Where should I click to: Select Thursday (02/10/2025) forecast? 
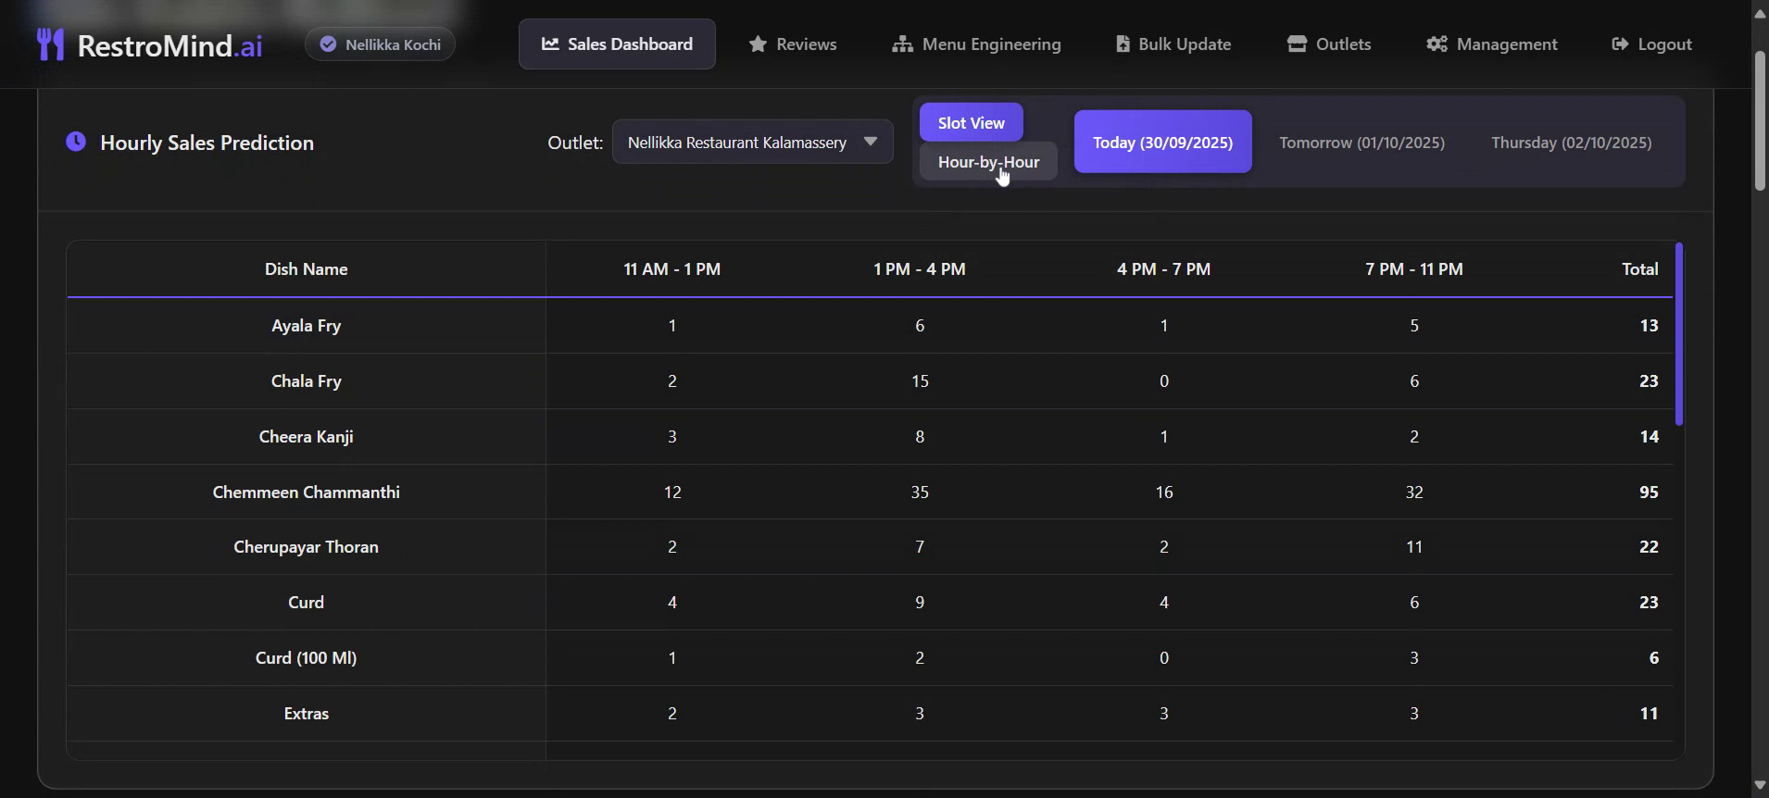[x=1571, y=143]
